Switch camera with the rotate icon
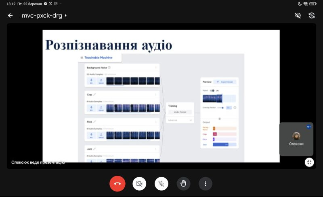 (x=311, y=16)
